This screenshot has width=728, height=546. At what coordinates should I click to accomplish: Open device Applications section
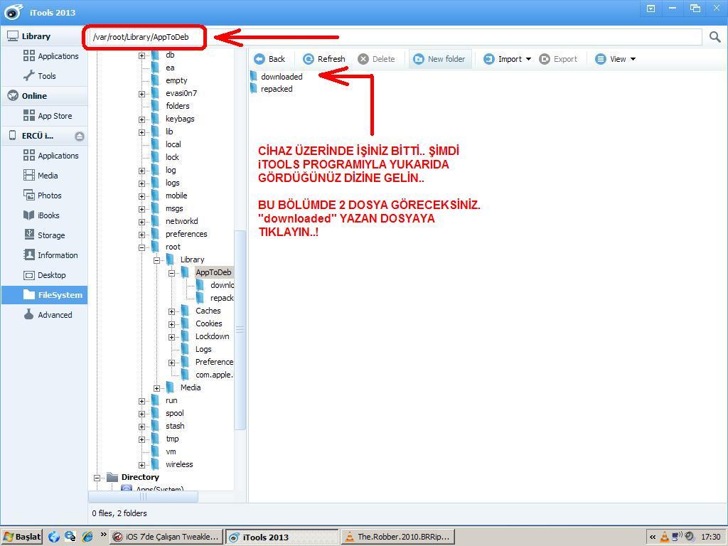51,156
